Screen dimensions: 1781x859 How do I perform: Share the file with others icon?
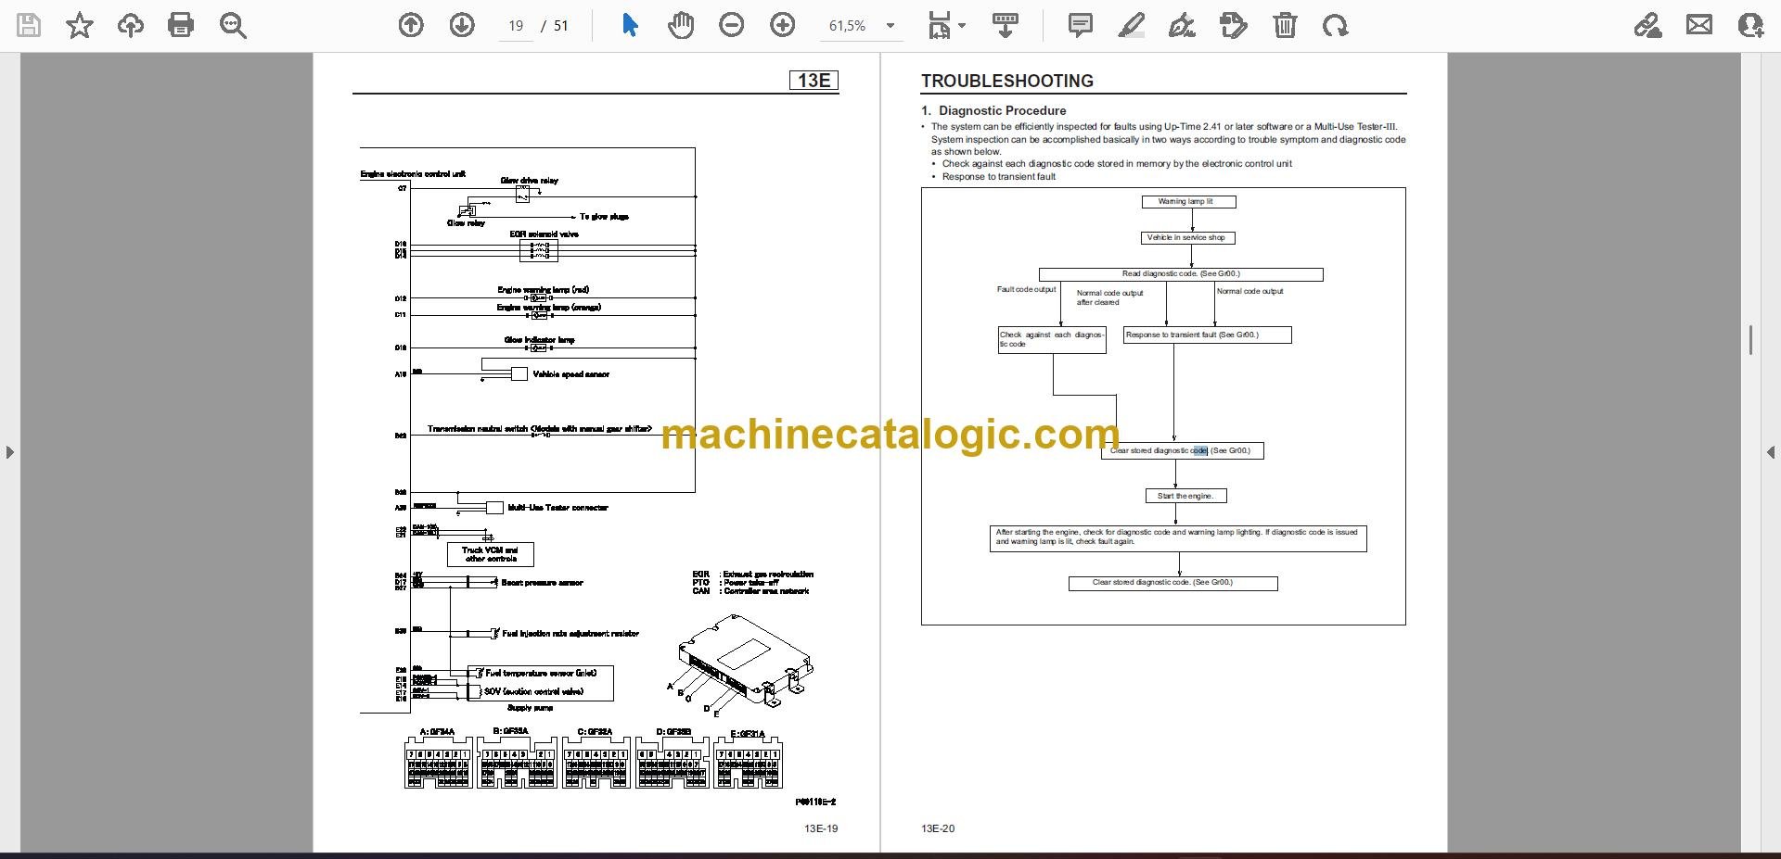[x=1750, y=25]
